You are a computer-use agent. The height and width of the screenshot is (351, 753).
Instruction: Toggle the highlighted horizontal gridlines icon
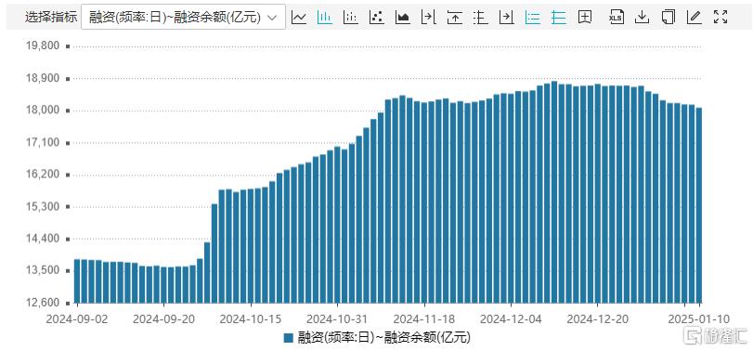558,18
